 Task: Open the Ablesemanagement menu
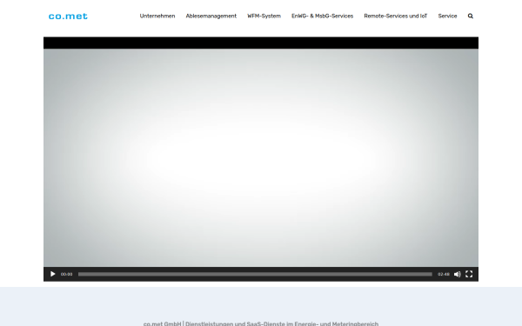[x=211, y=16]
